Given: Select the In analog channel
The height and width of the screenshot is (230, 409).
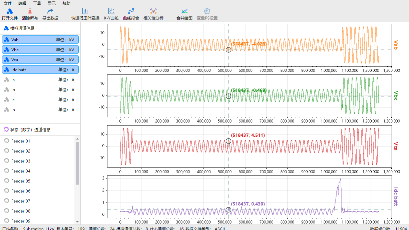Looking at the screenshot, I should coord(40,110).
